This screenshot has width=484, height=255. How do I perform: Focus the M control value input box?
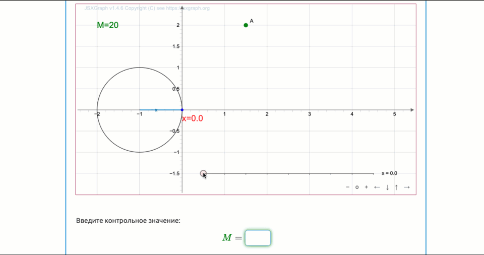pyautogui.click(x=258, y=238)
